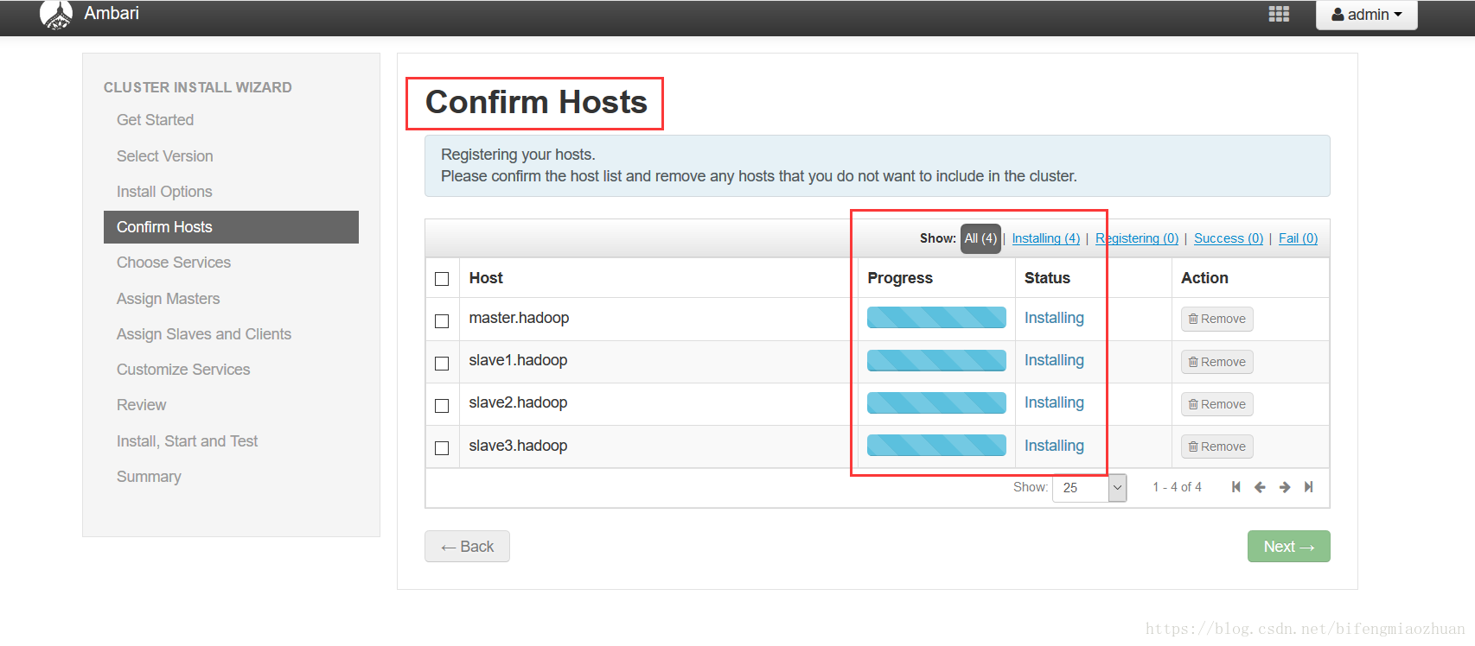Open Choose Services wizard step

pyautogui.click(x=174, y=263)
